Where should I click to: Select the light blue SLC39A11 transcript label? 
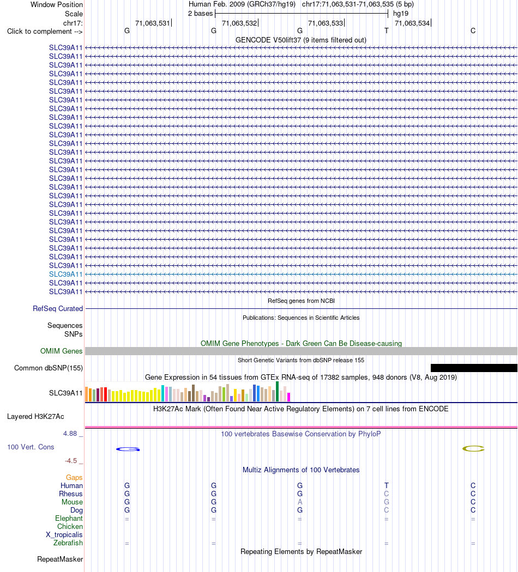tap(66, 275)
